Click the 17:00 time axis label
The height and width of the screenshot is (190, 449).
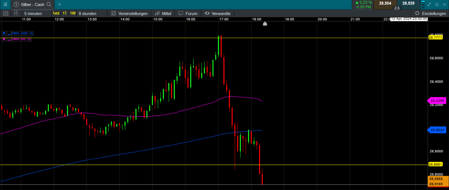tap(224, 19)
